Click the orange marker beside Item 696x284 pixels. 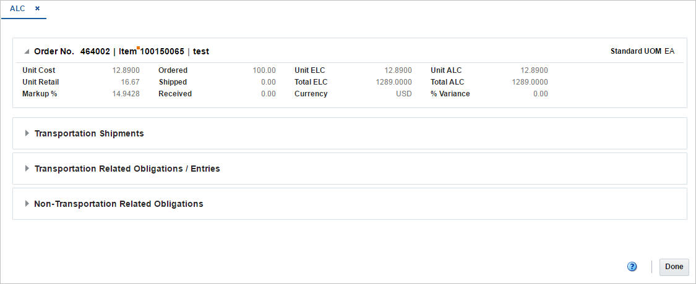coord(139,48)
